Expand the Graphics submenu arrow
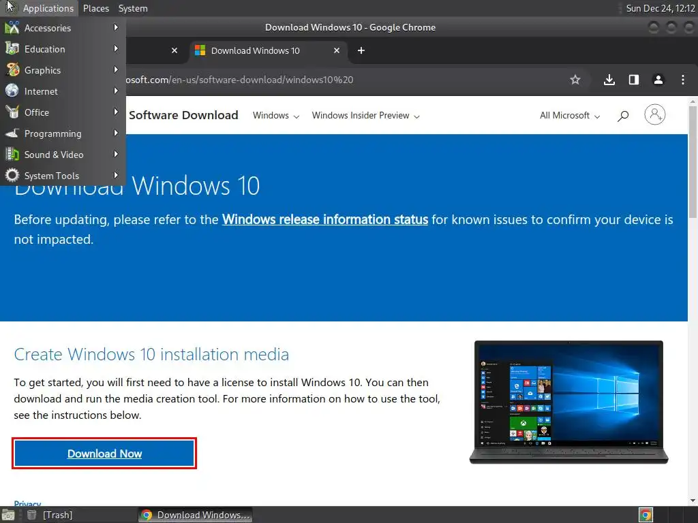The height and width of the screenshot is (523, 698). click(116, 70)
